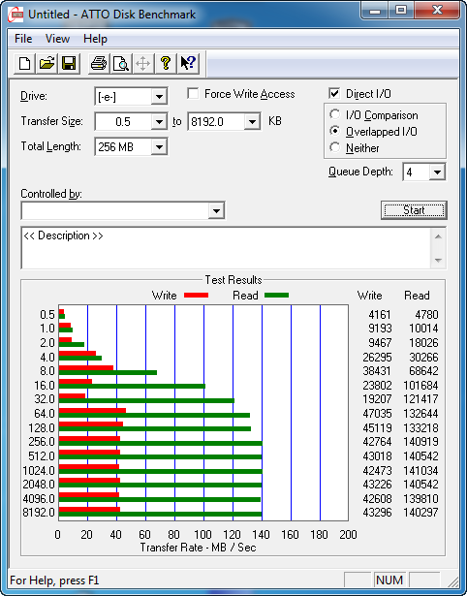
Task: Click the ATTO application icon in title bar
Action: [x=16, y=15]
